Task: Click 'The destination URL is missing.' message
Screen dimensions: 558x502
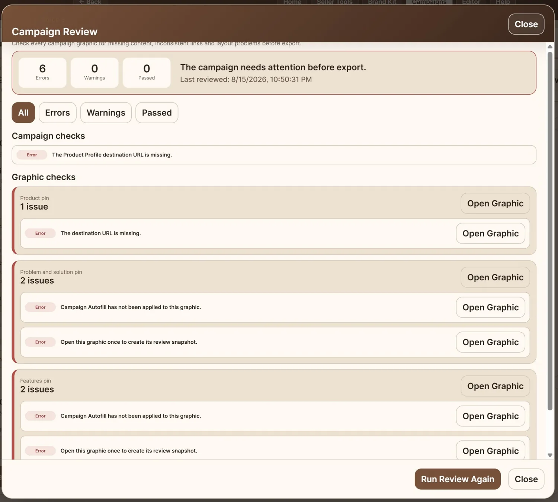Action: [x=101, y=233]
